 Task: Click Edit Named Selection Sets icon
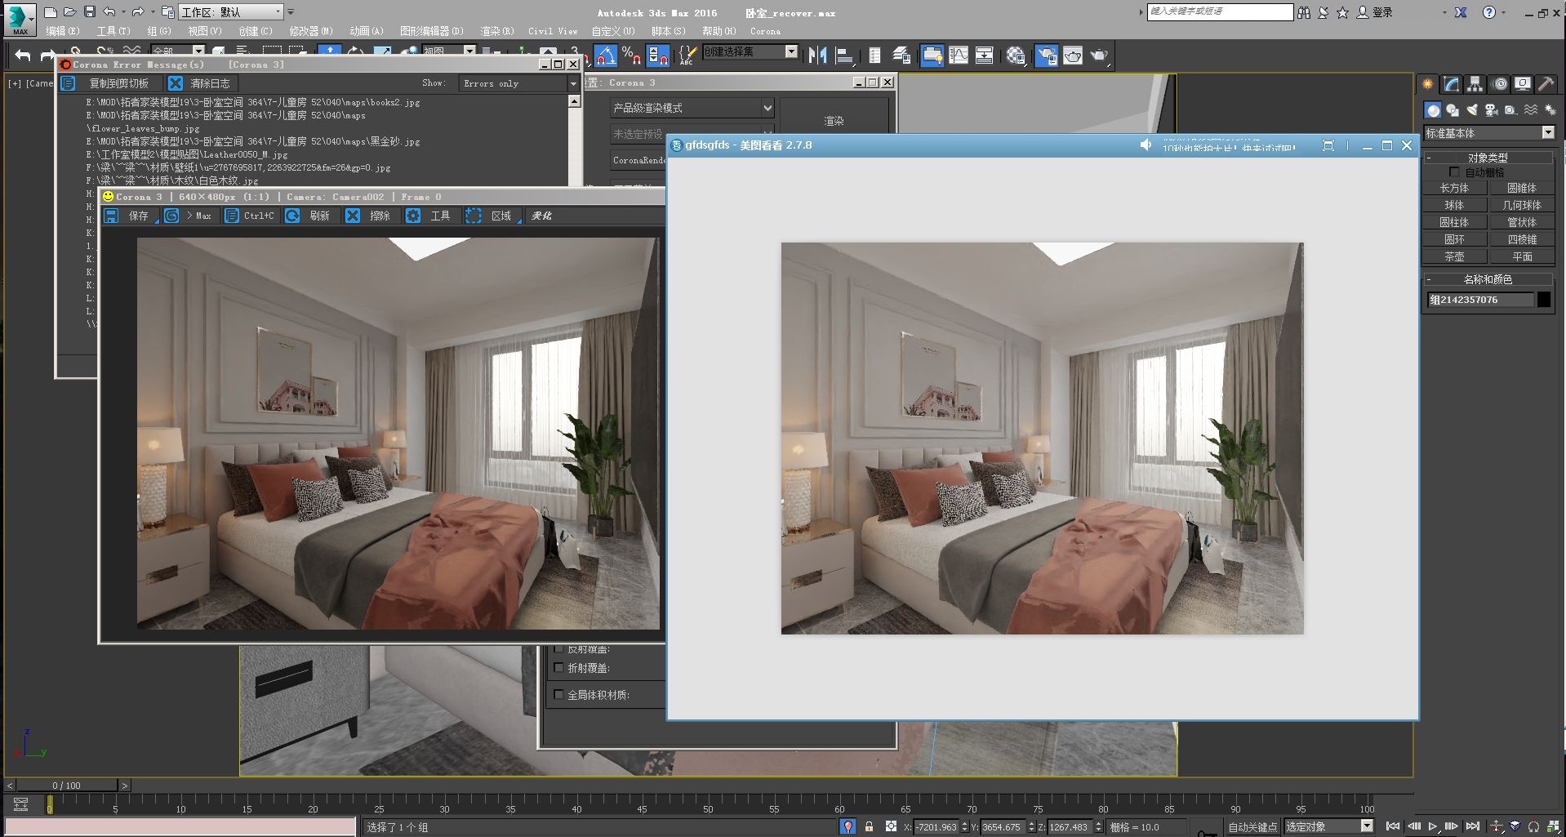pos(687,56)
